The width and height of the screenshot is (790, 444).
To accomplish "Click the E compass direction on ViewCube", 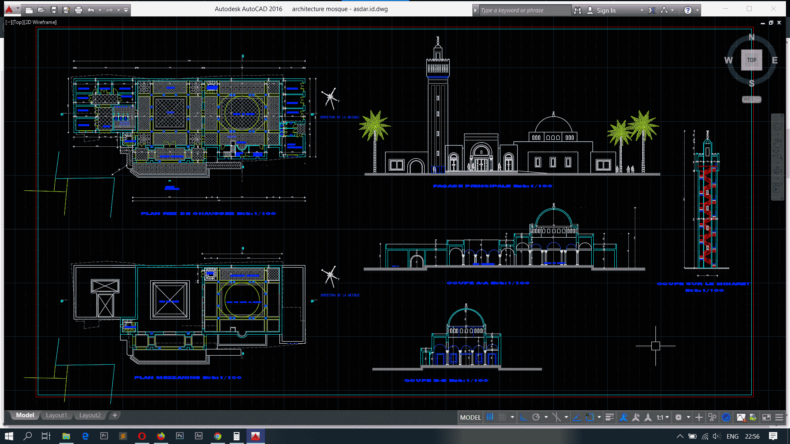I will coord(775,60).
